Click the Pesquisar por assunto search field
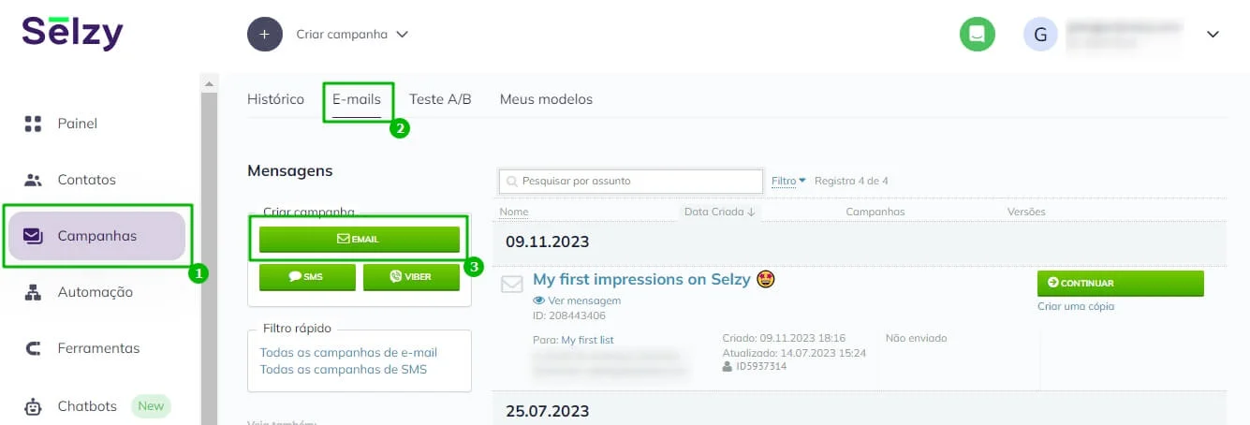The height and width of the screenshot is (425, 1250). coord(631,181)
